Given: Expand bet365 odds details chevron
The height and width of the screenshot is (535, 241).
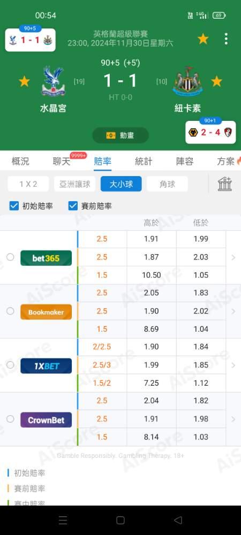Looking at the screenshot, I should [x=234, y=258].
